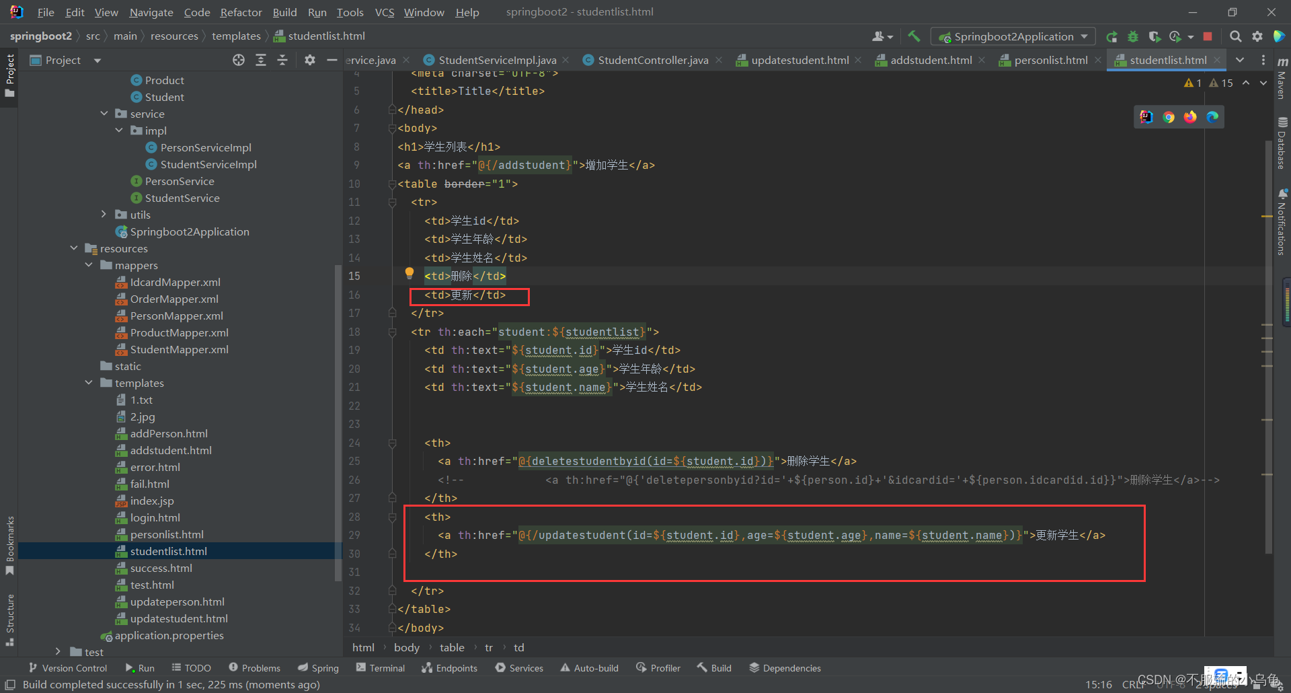Toggle fold marker on line 28 th
The height and width of the screenshot is (693, 1291).
click(392, 517)
